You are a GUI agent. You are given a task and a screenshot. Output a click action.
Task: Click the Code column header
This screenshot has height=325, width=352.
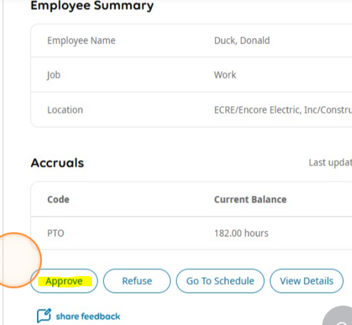pos(59,199)
